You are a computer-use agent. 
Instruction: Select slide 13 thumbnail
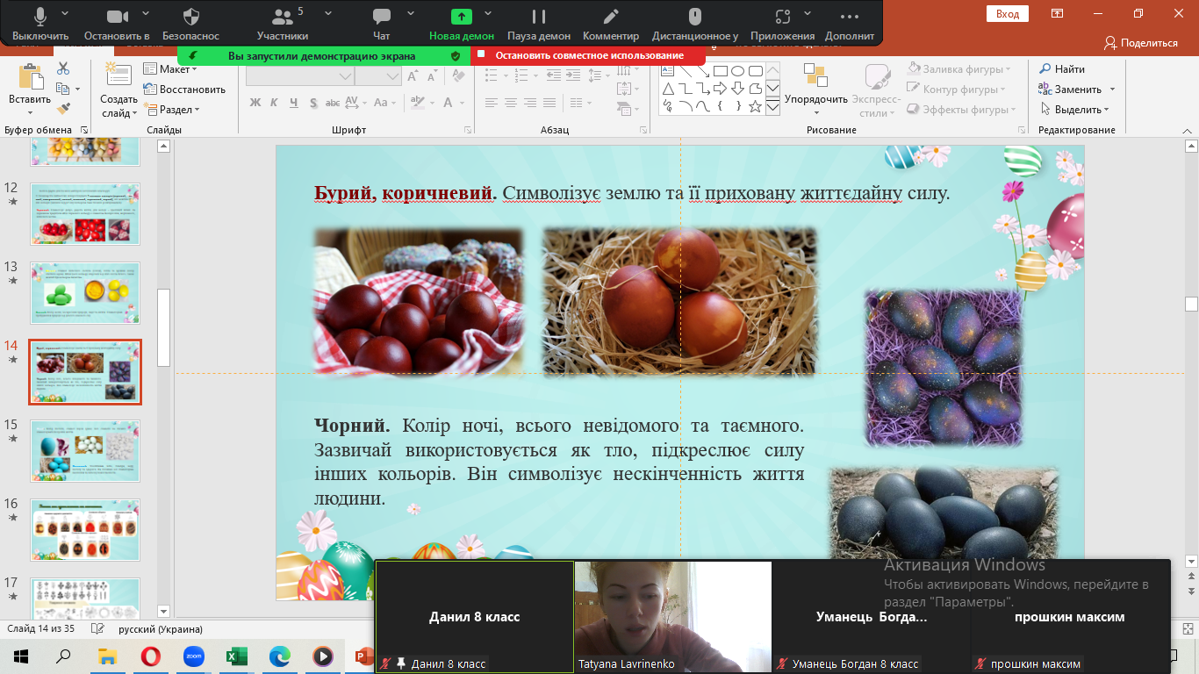click(85, 292)
